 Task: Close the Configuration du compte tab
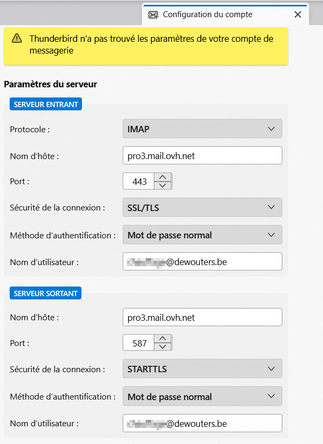[298, 14]
